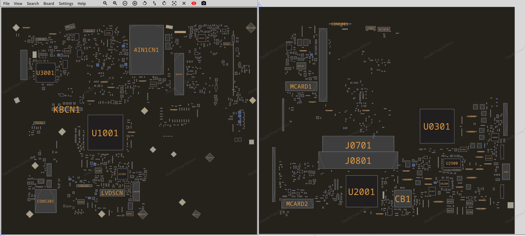The width and height of the screenshot is (525, 236).
Task: Zoom out with the minus circle icon
Action: point(125,3)
